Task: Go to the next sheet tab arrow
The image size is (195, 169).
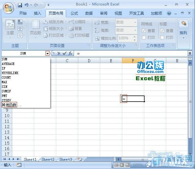Action: [13, 159]
